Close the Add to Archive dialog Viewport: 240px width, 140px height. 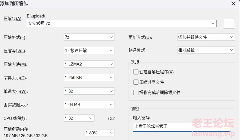(233, 4)
